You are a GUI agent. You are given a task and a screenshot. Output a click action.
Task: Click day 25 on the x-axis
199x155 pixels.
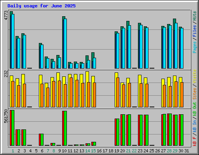[152, 151]
